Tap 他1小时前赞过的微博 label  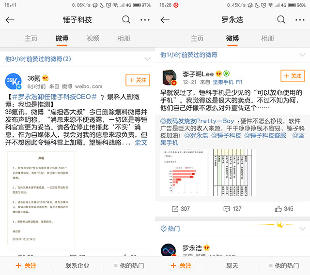[x=188, y=55]
